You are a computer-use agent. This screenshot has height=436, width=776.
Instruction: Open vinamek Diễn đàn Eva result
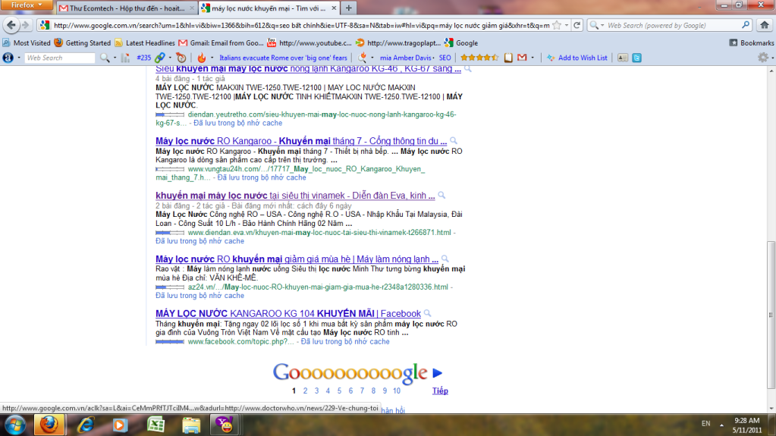coord(295,196)
